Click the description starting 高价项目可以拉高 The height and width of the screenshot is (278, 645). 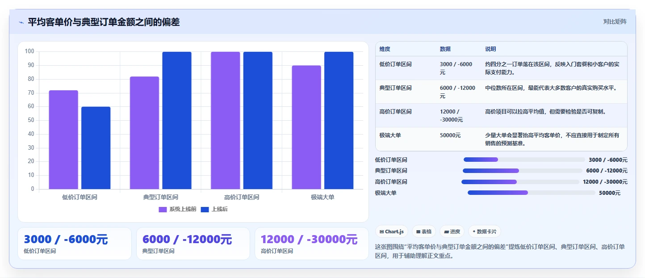[545, 112]
